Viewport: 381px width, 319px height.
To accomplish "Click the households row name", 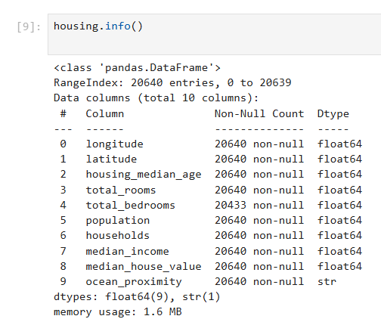I will 118,235.
